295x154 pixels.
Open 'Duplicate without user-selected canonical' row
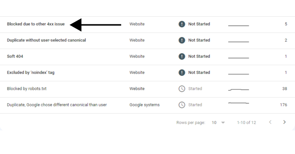click(x=147, y=41)
